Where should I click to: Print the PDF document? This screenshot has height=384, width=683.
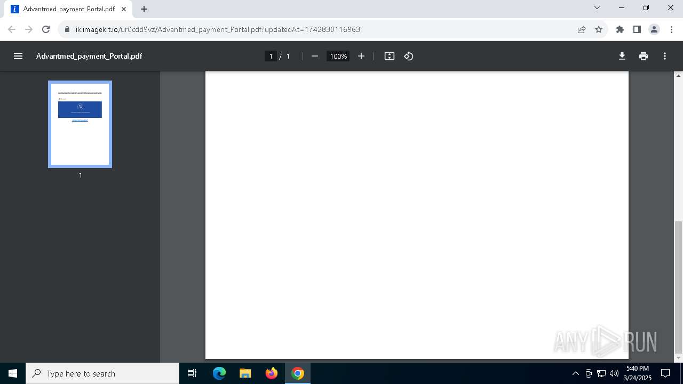tap(644, 56)
